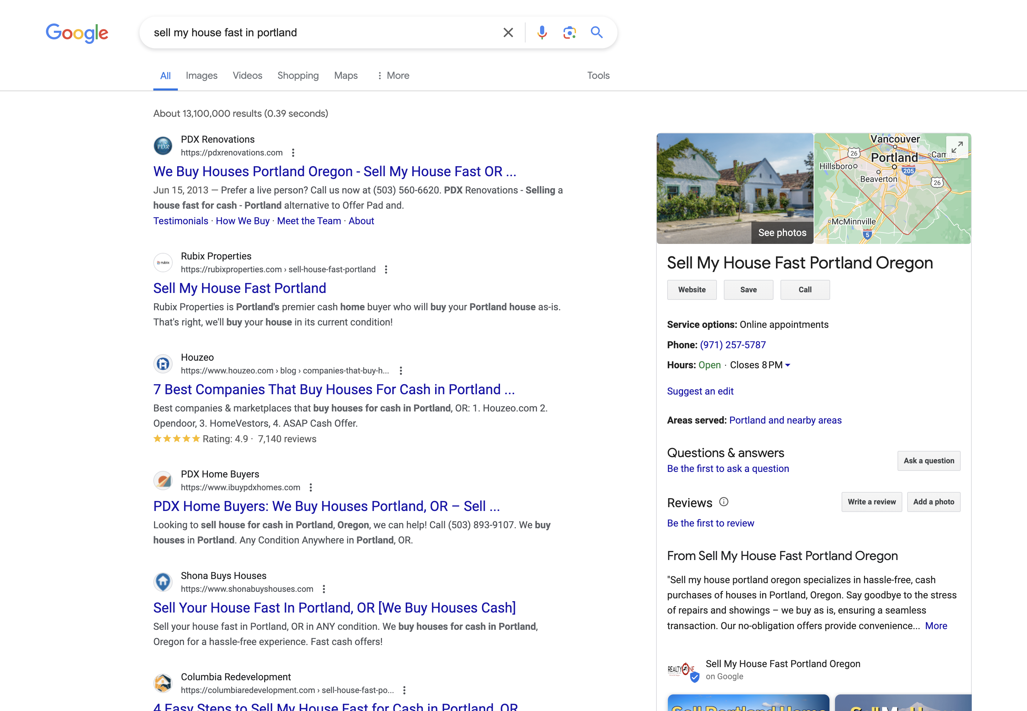The width and height of the screenshot is (1027, 711).
Task: Start voice search with the microphone icon
Action: (542, 32)
